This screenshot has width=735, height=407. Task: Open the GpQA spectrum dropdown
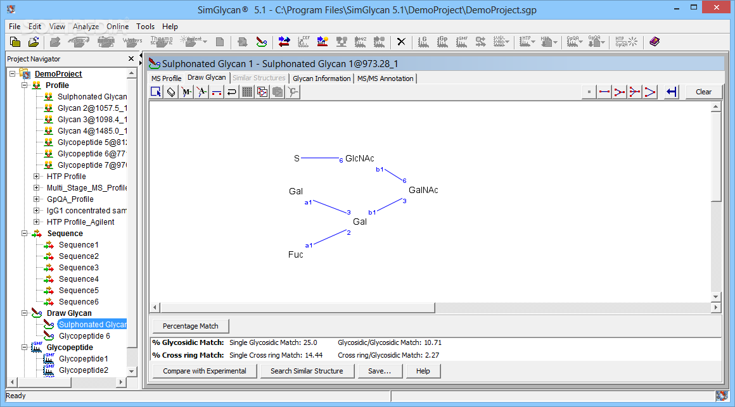[x=581, y=42]
